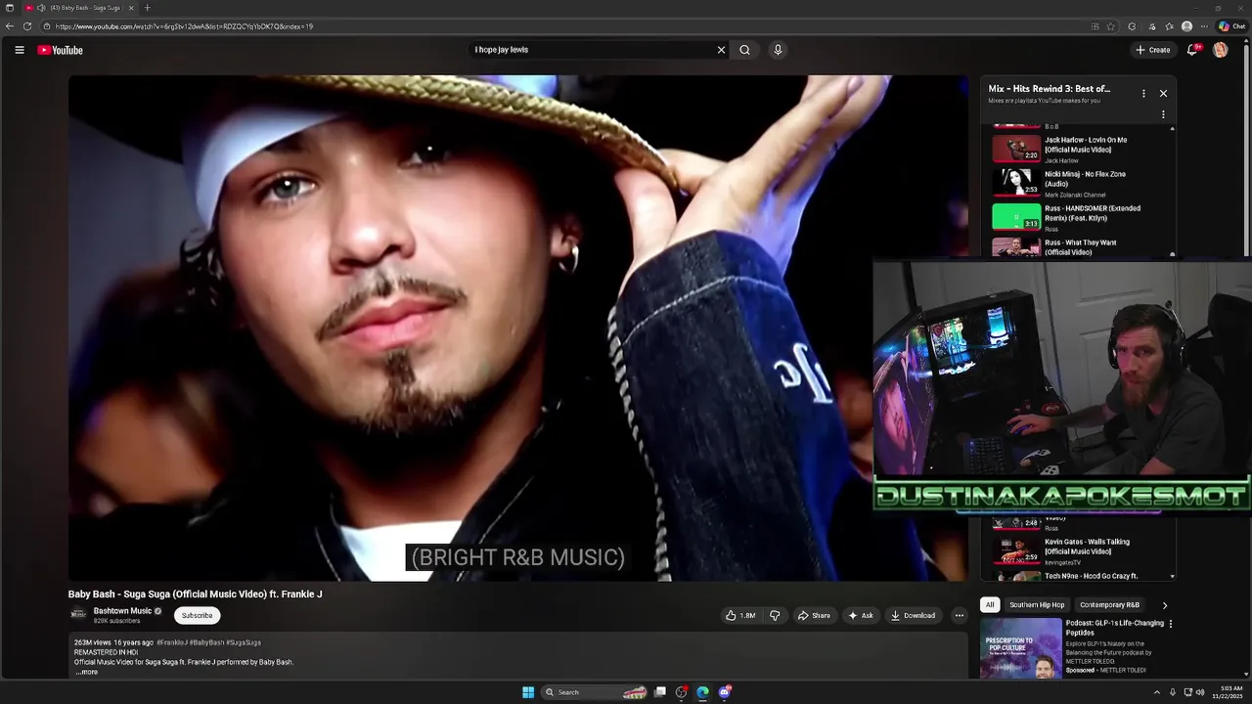Open Discord from the taskbar
Screen dimensions: 1252x704
coord(724,692)
